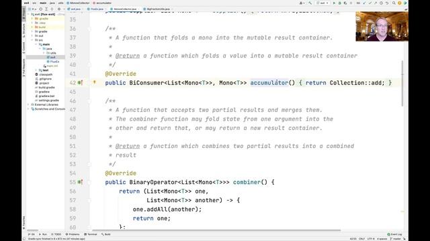The image size is (430, 241).
Task: Open the Search Everywhere magnifier
Action: coord(394,3)
